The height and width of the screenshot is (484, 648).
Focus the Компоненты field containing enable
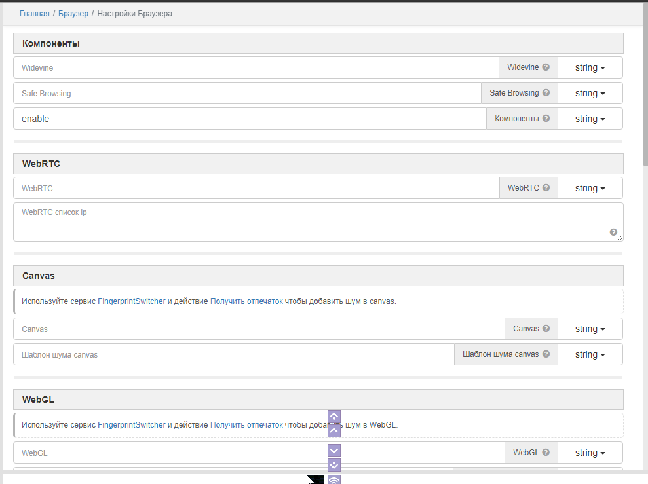(x=249, y=119)
